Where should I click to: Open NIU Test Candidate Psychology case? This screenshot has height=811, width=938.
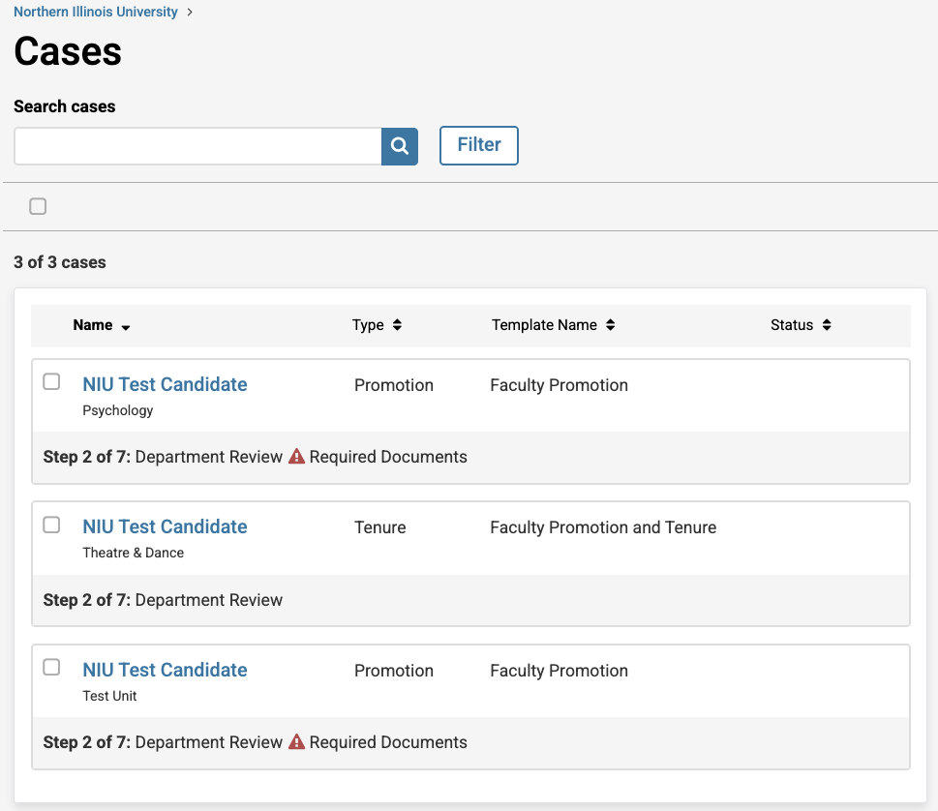(x=165, y=384)
